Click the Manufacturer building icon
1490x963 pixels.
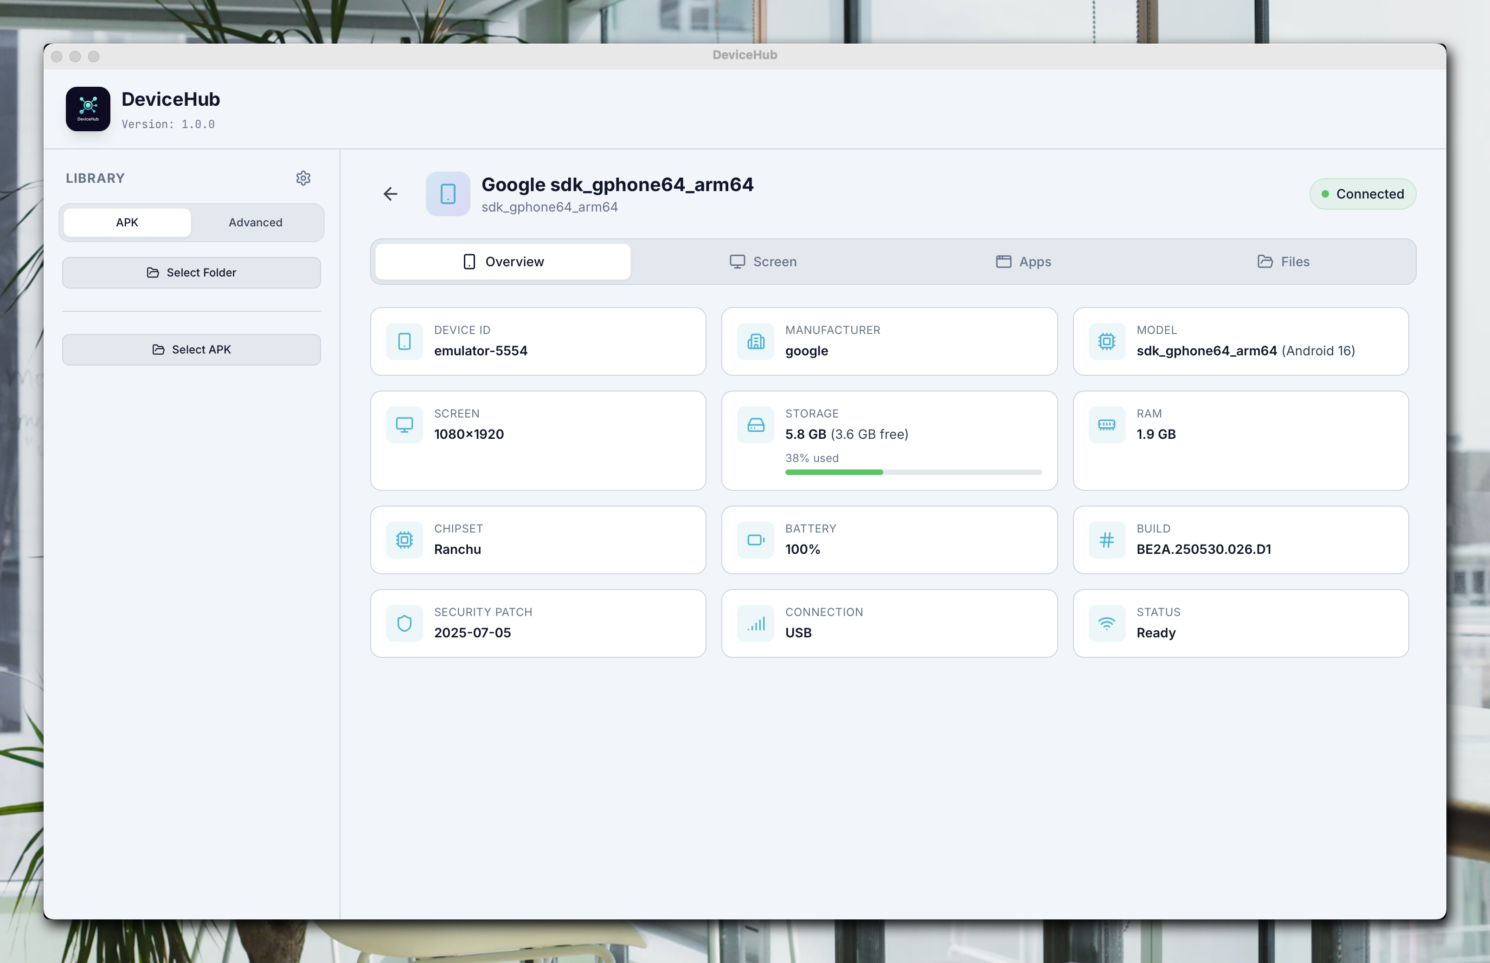point(755,341)
